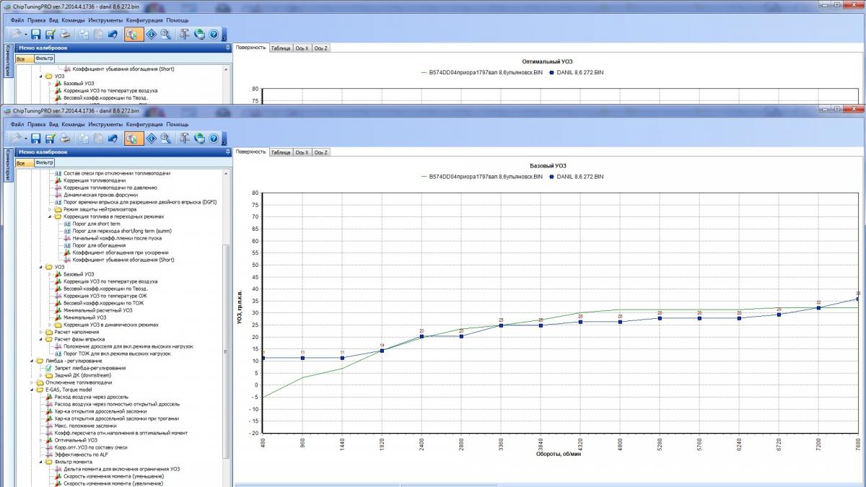The width and height of the screenshot is (866, 487).
Task: Expand the Расчет наполнения folder
Action: [x=39, y=332]
